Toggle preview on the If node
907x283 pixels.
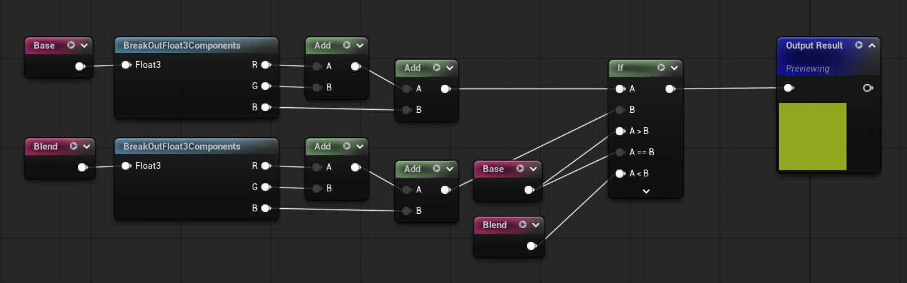(x=661, y=68)
